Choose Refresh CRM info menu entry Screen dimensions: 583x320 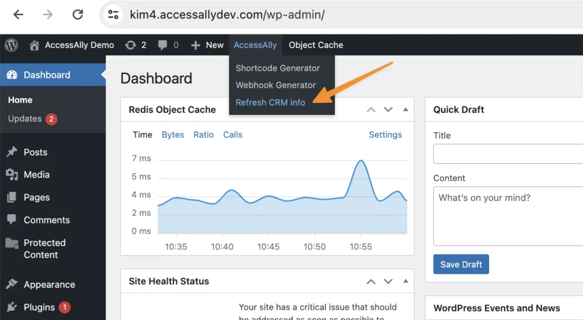coord(270,102)
